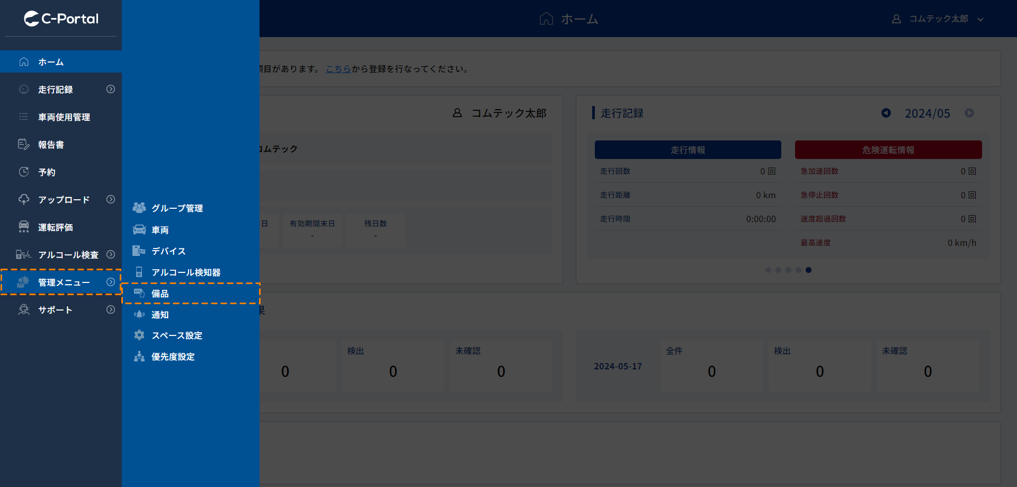Image resolution: width=1017 pixels, height=487 pixels.
Task: Click the home icon in the top title bar
Action: pyautogui.click(x=546, y=19)
